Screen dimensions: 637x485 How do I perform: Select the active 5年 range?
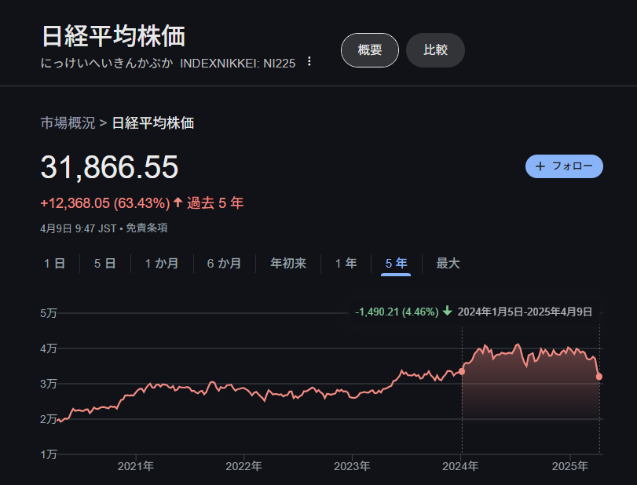396,264
